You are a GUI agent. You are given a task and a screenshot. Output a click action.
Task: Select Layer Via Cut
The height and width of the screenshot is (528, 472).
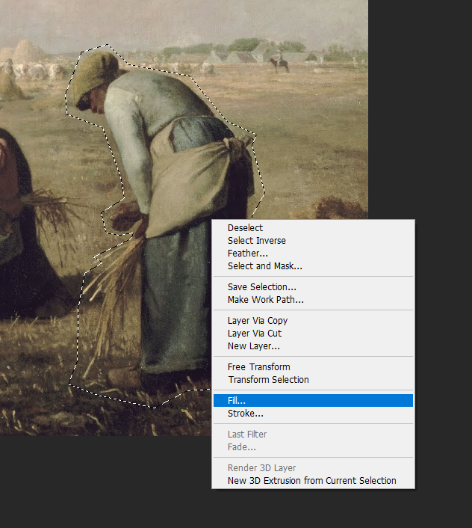pos(313,334)
